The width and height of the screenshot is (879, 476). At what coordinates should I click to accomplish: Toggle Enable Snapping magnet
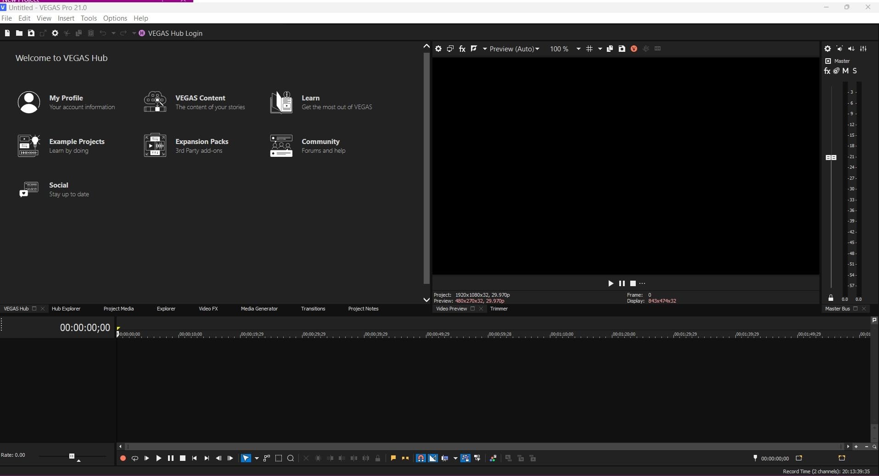(x=420, y=458)
